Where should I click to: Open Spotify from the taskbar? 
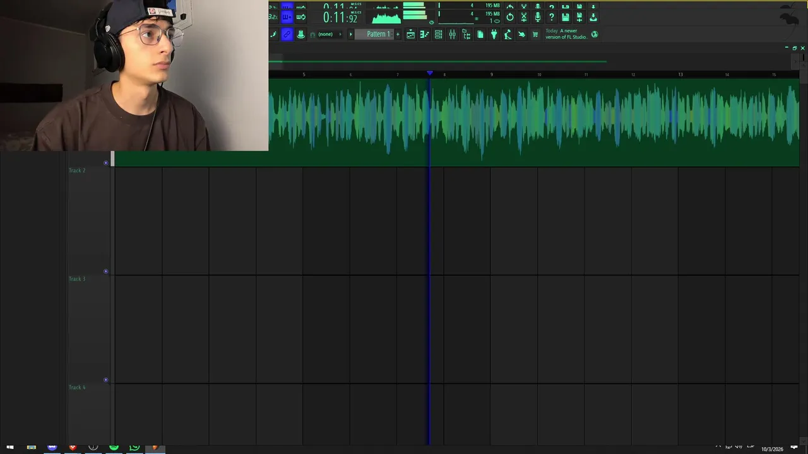pos(114,448)
